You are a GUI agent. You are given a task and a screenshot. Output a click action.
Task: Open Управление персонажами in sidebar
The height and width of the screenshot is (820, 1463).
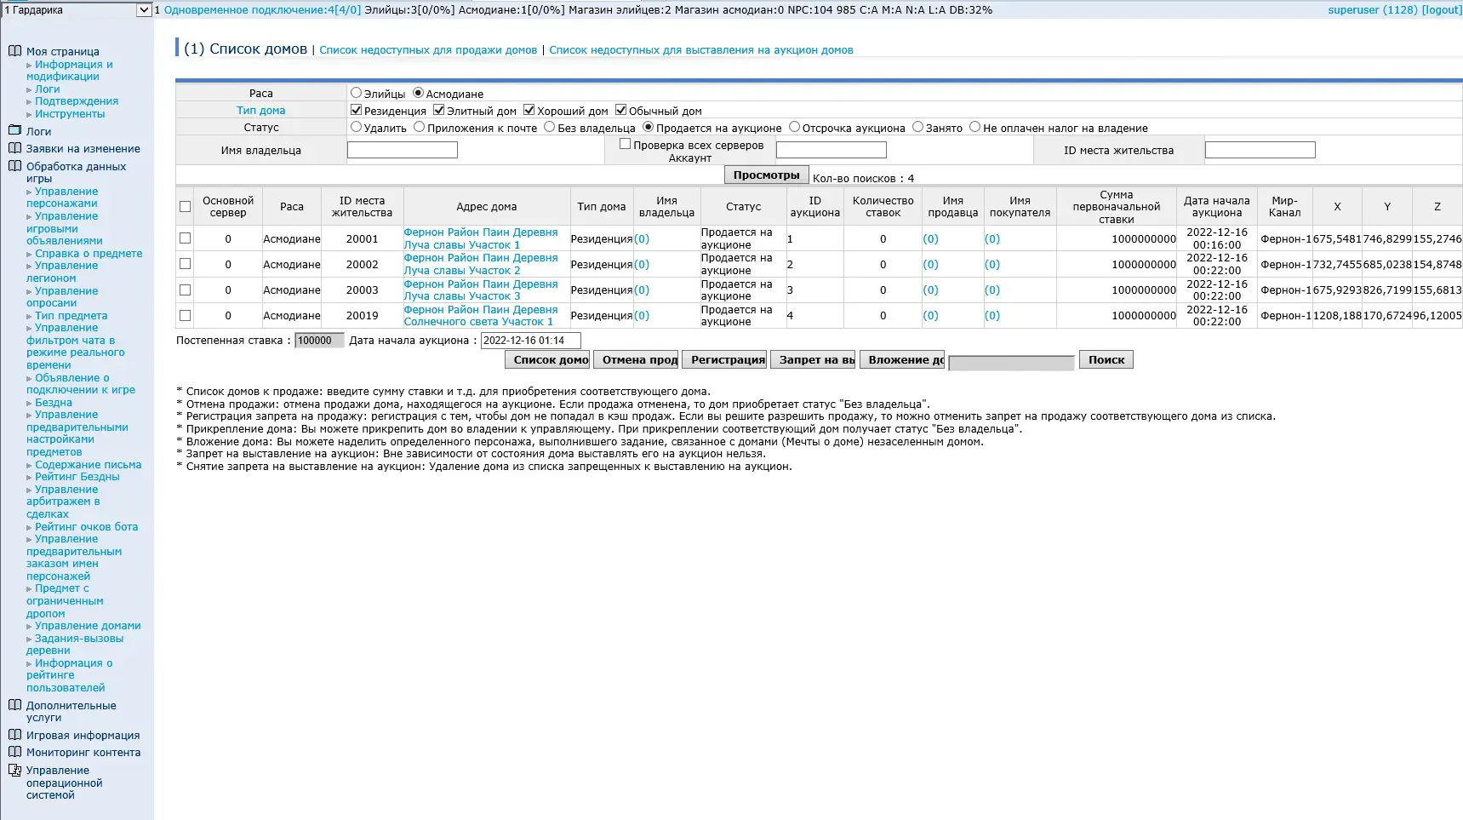click(x=62, y=198)
